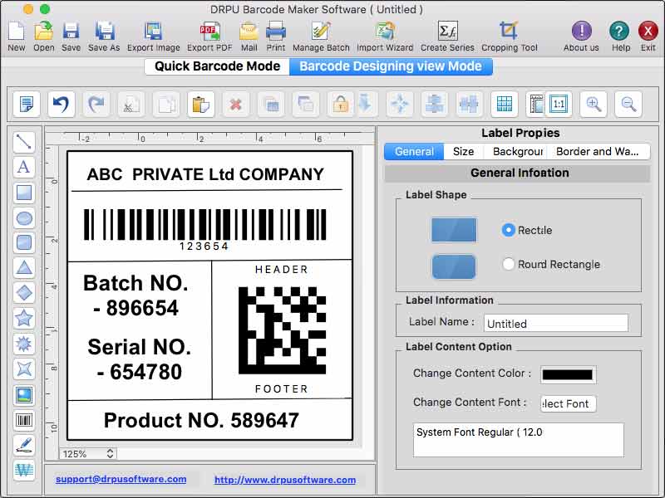This screenshot has width=665, height=498.
Task: Visit the DRPU software website link
Action: click(x=285, y=480)
